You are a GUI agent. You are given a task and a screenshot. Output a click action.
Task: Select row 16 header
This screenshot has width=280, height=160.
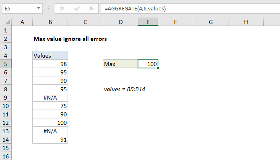pos(6,156)
